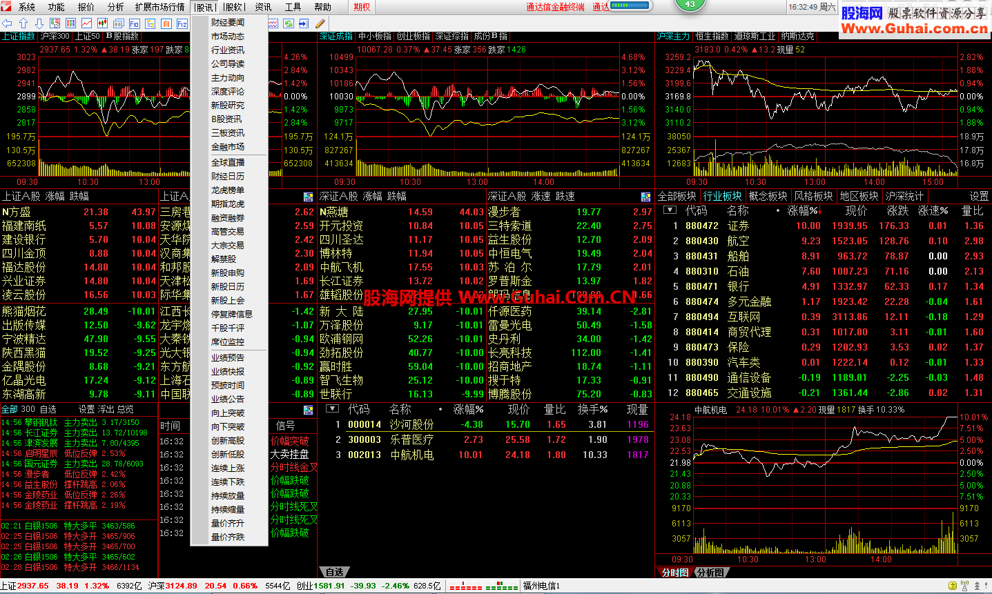Select the 沙河股份 row 000014
Image resolution: width=992 pixels, height=594 pixels.
point(486,424)
